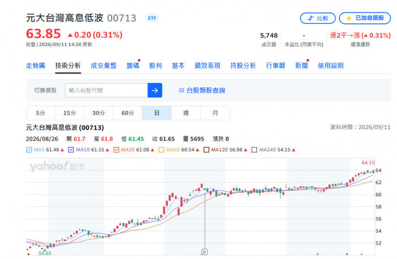Screen dimensions: 397x259
Task: Go to the 行事曆 tab
Action: coord(275,66)
